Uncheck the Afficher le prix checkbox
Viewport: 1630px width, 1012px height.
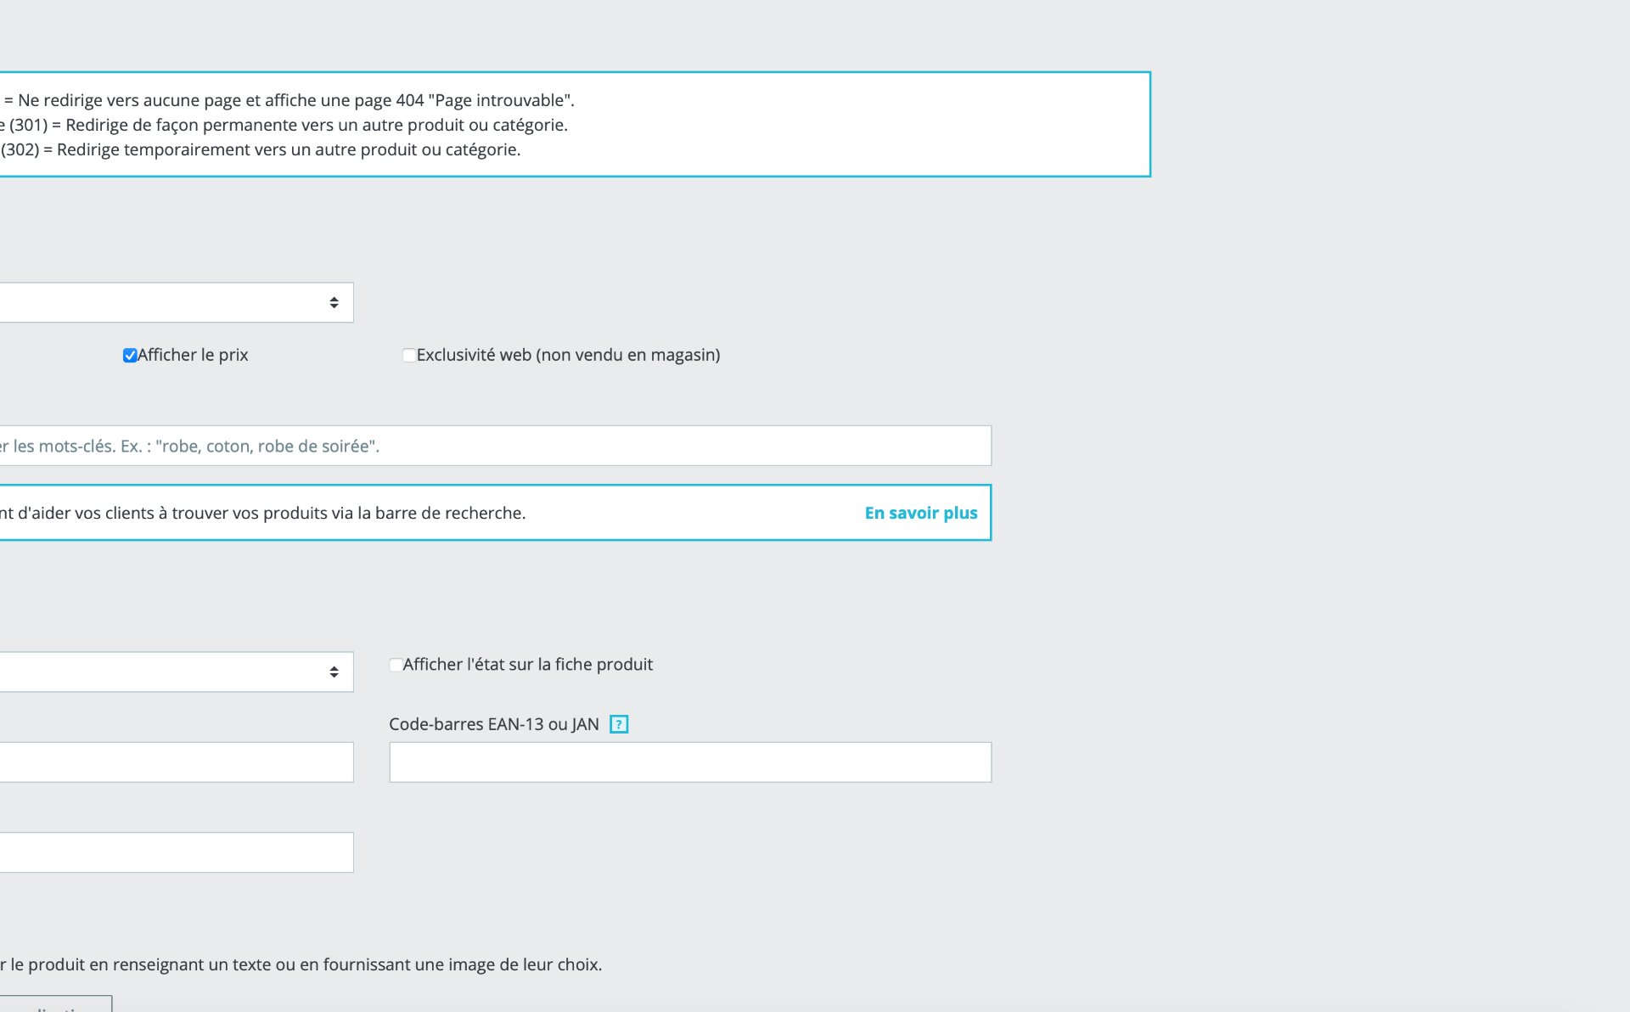click(x=130, y=356)
